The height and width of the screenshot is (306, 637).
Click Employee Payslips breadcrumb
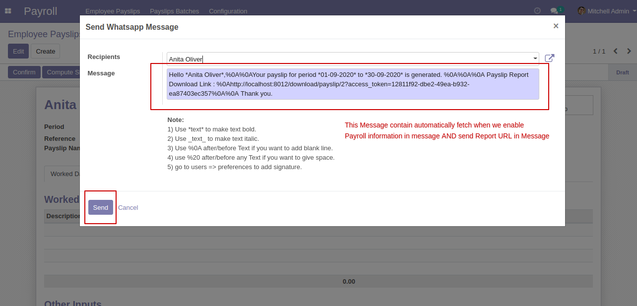[x=44, y=34]
